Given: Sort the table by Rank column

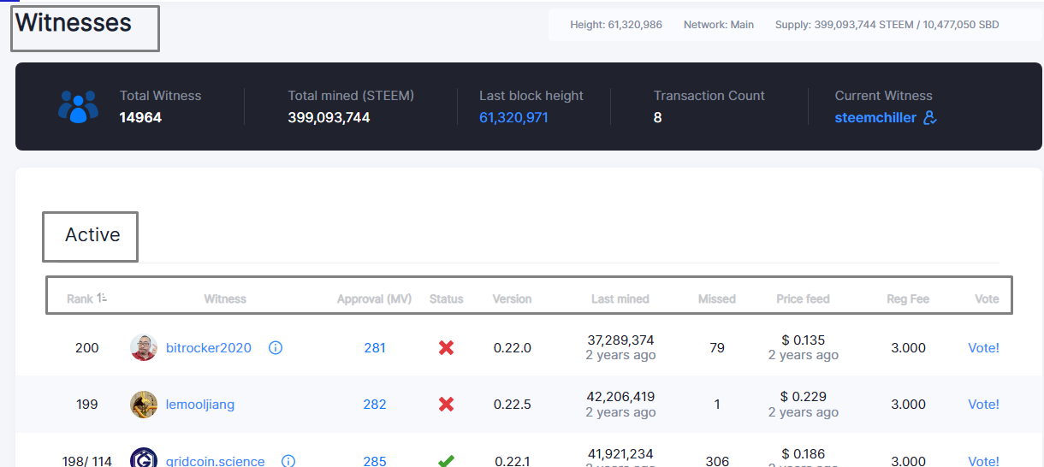Looking at the screenshot, I should click(x=86, y=299).
